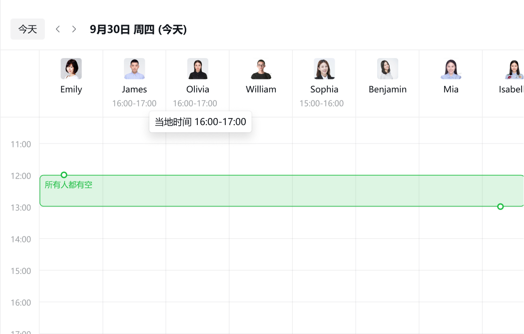Screen dimensions: 524x334
Task: Go to next day with right chevron
Action: (74, 29)
